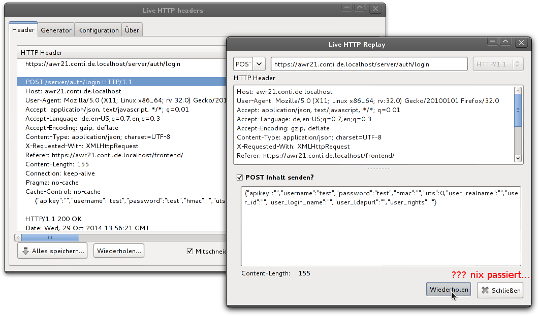Image resolution: width=539 pixels, height=316 pixels.
Task: Minimize the Live HTTP Replay window
Action: 493,42
